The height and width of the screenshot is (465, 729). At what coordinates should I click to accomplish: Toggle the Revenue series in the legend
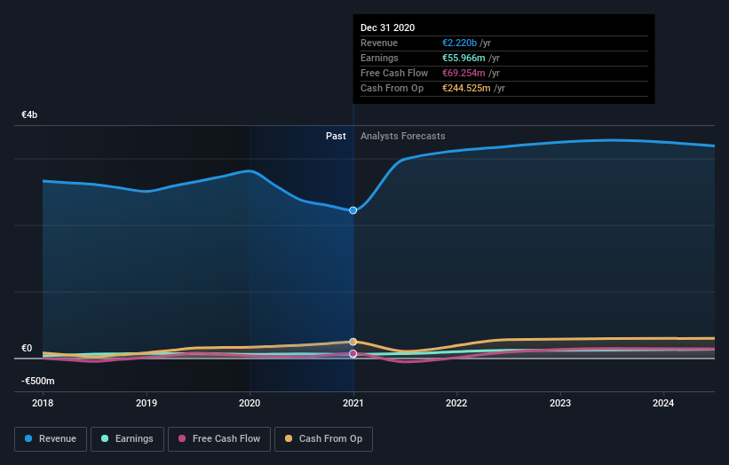(x=51, y=439)
